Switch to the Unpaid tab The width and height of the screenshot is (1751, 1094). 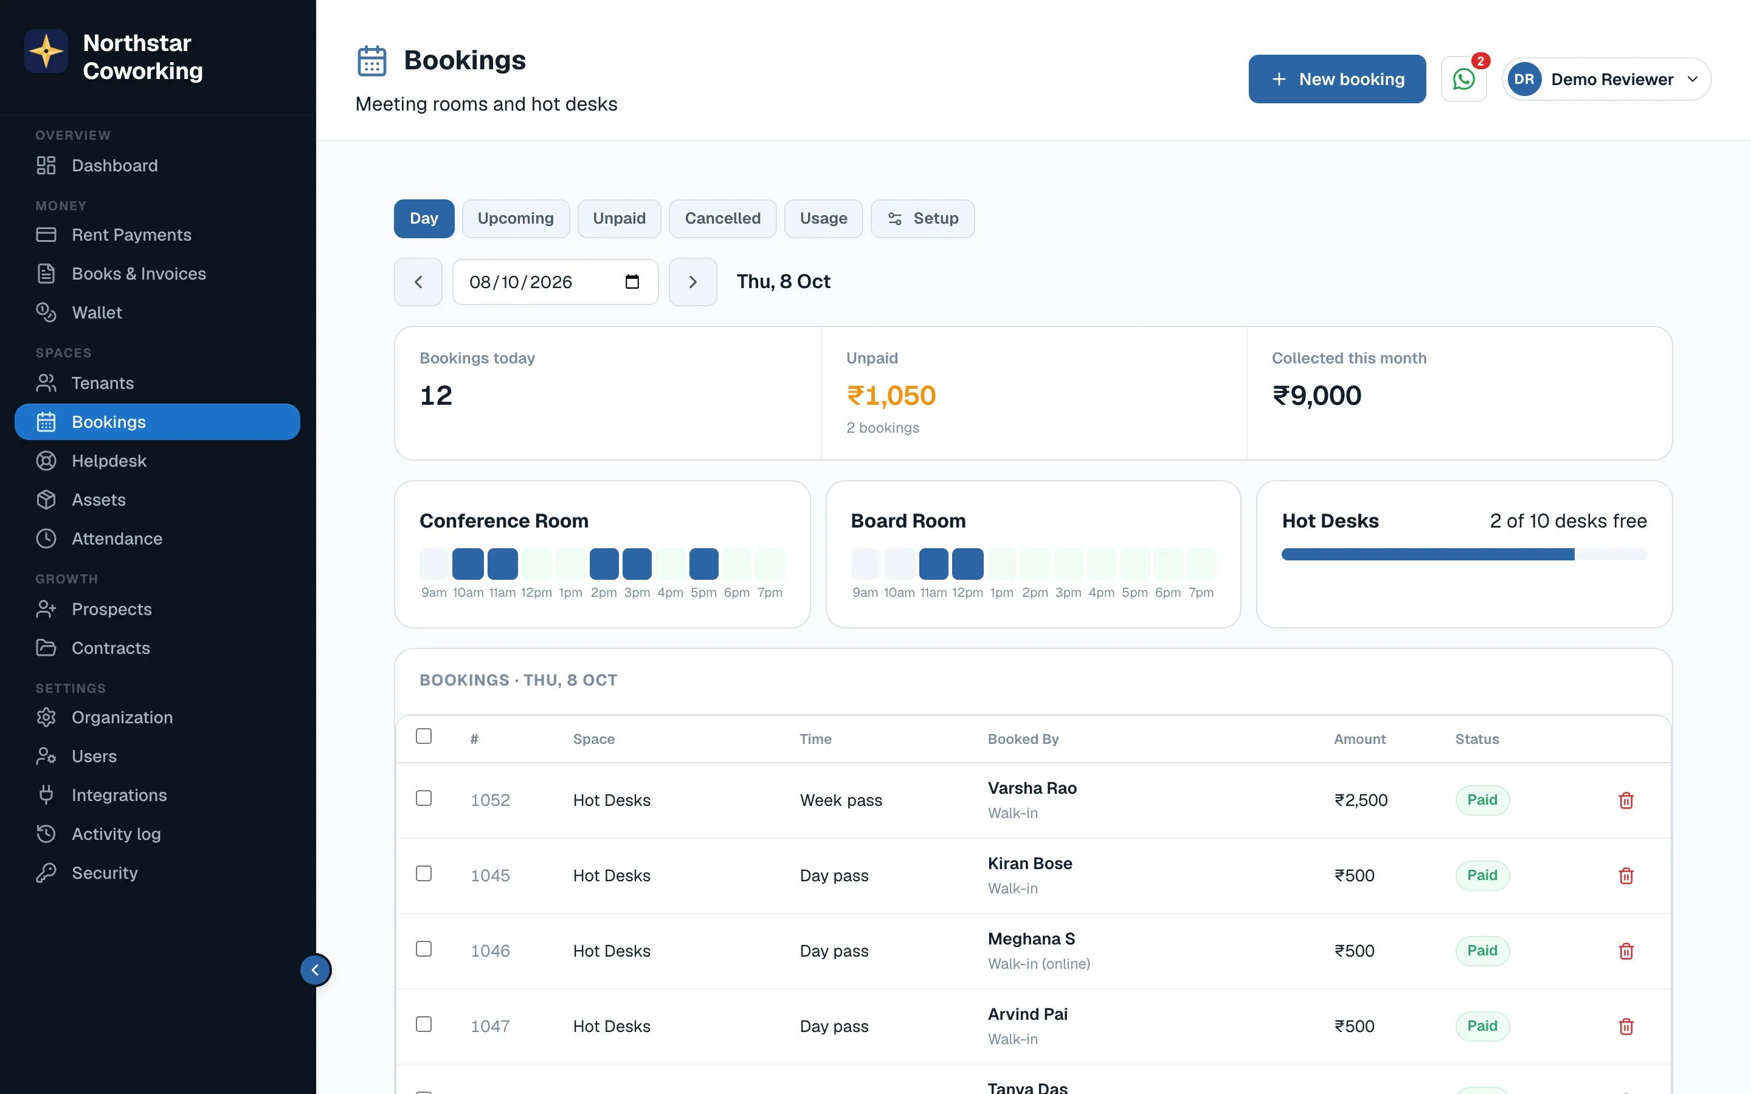point(620,219)
